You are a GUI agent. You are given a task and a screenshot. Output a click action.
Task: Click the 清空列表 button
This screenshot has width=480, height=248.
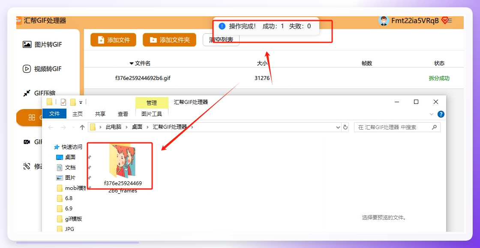pos(221,40)
